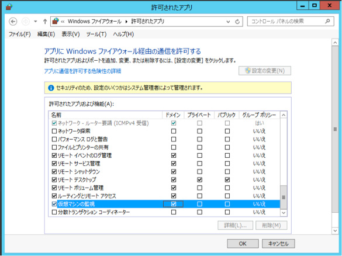Click 許可されたアプリ breadcrumb segment

click(148, 22)
